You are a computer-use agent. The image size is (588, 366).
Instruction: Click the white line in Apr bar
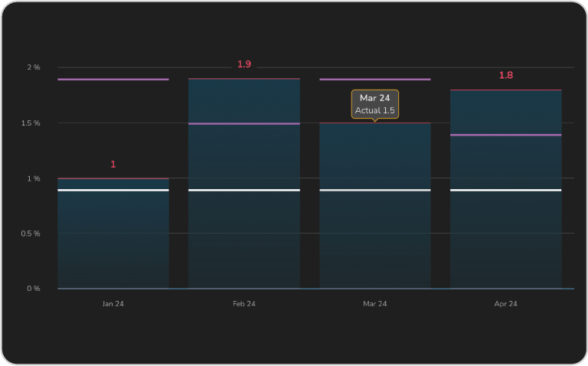coord(506,190)
